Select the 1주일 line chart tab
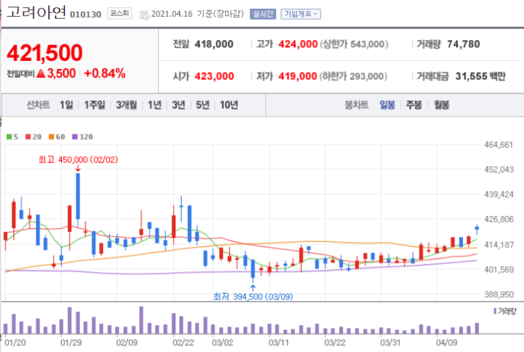 95,105
